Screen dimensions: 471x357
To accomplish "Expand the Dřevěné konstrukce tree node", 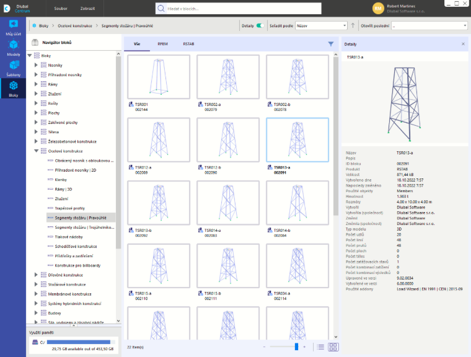I will pyautogui.click(x=36, y=275).
